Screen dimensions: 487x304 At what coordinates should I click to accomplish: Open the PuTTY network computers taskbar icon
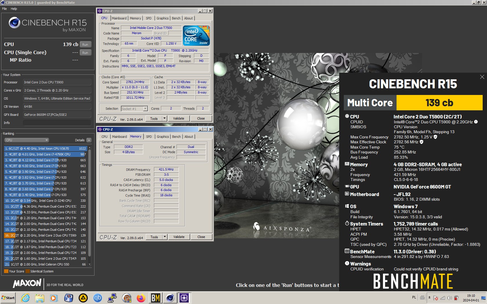pyautogui.click(x=112, y=298)
